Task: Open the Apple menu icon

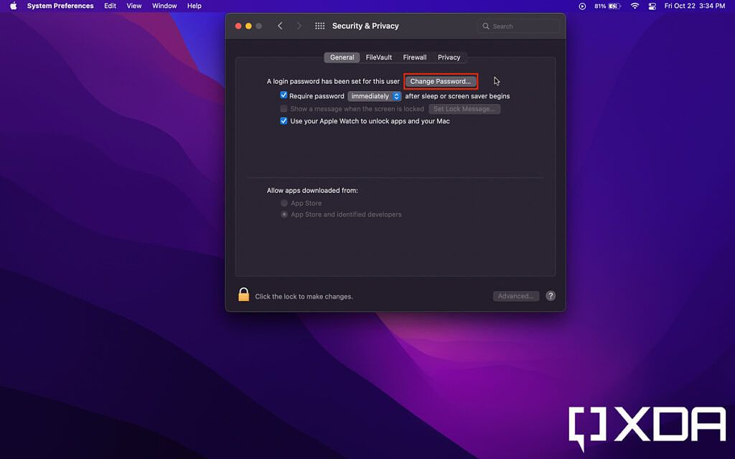Action: pos(12,6)
